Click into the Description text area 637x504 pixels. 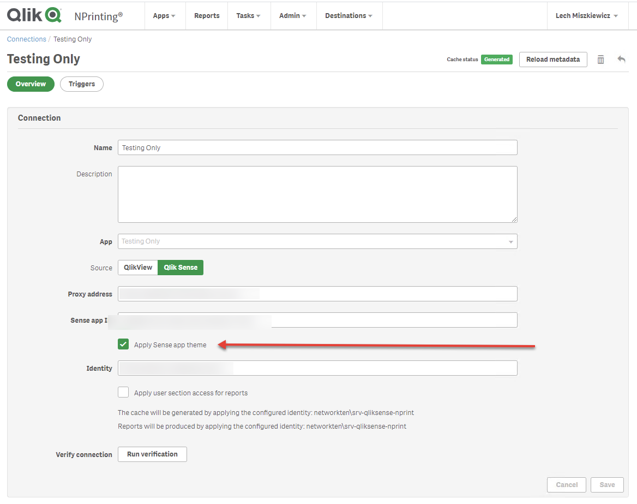[317, 194]
